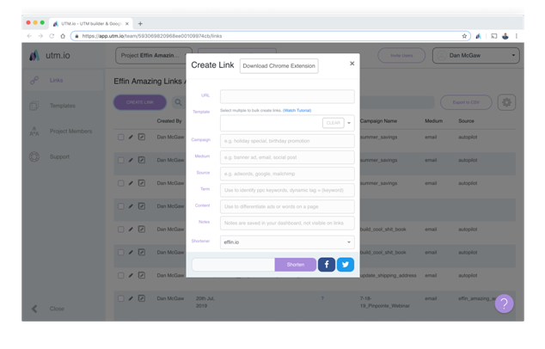Bookmark page with star icon
The width and height of the screenshot is (545, 349).
click(464, 36)
